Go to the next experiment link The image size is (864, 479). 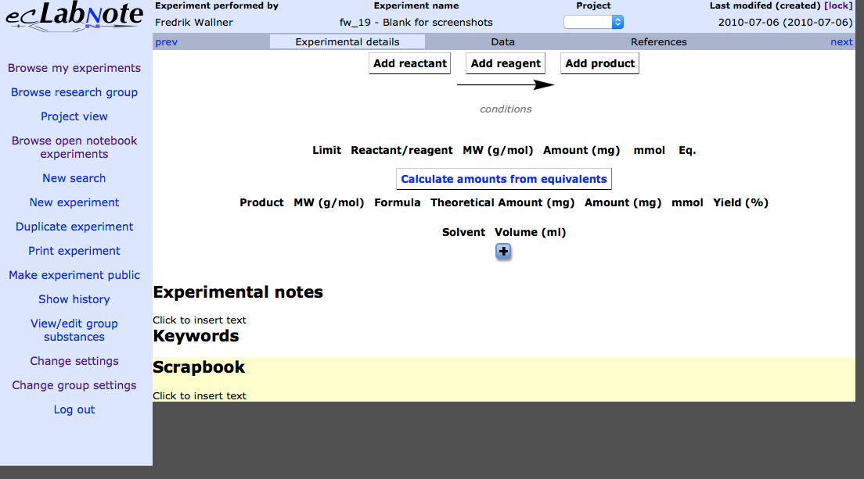click(841, 41)
